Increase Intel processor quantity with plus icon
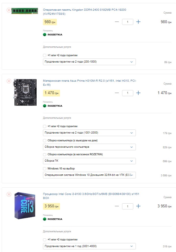The image size is (176, 252). point(138,206)
